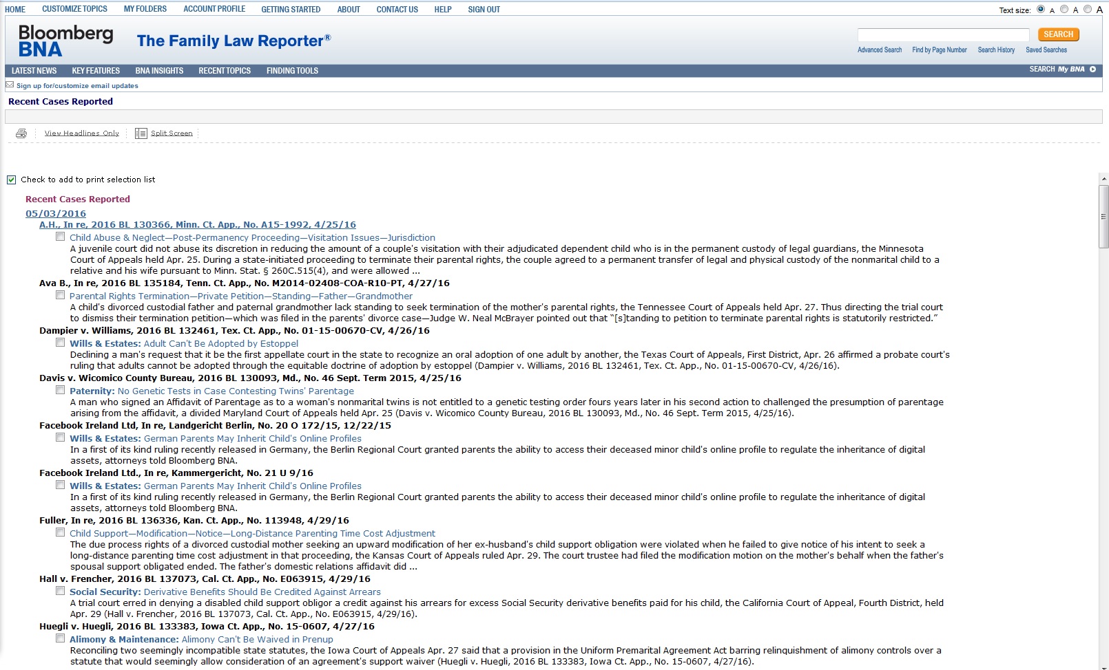This screenshot has width=1109, height=670.
Task: Uncheck the add to print selection list box
Action: point(11,180)
